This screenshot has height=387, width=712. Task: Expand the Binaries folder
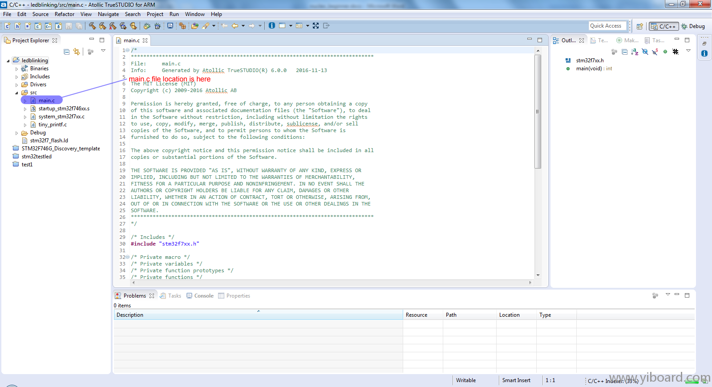17,69
